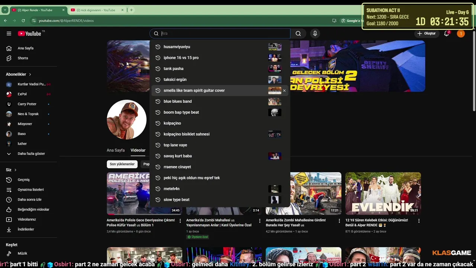Choose blue blues band suggestion
Image resolution: width=476 pixels, height=268 pixels.
click(220, 101)
